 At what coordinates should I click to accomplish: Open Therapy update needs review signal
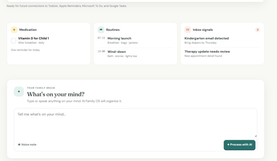[222, 54]
